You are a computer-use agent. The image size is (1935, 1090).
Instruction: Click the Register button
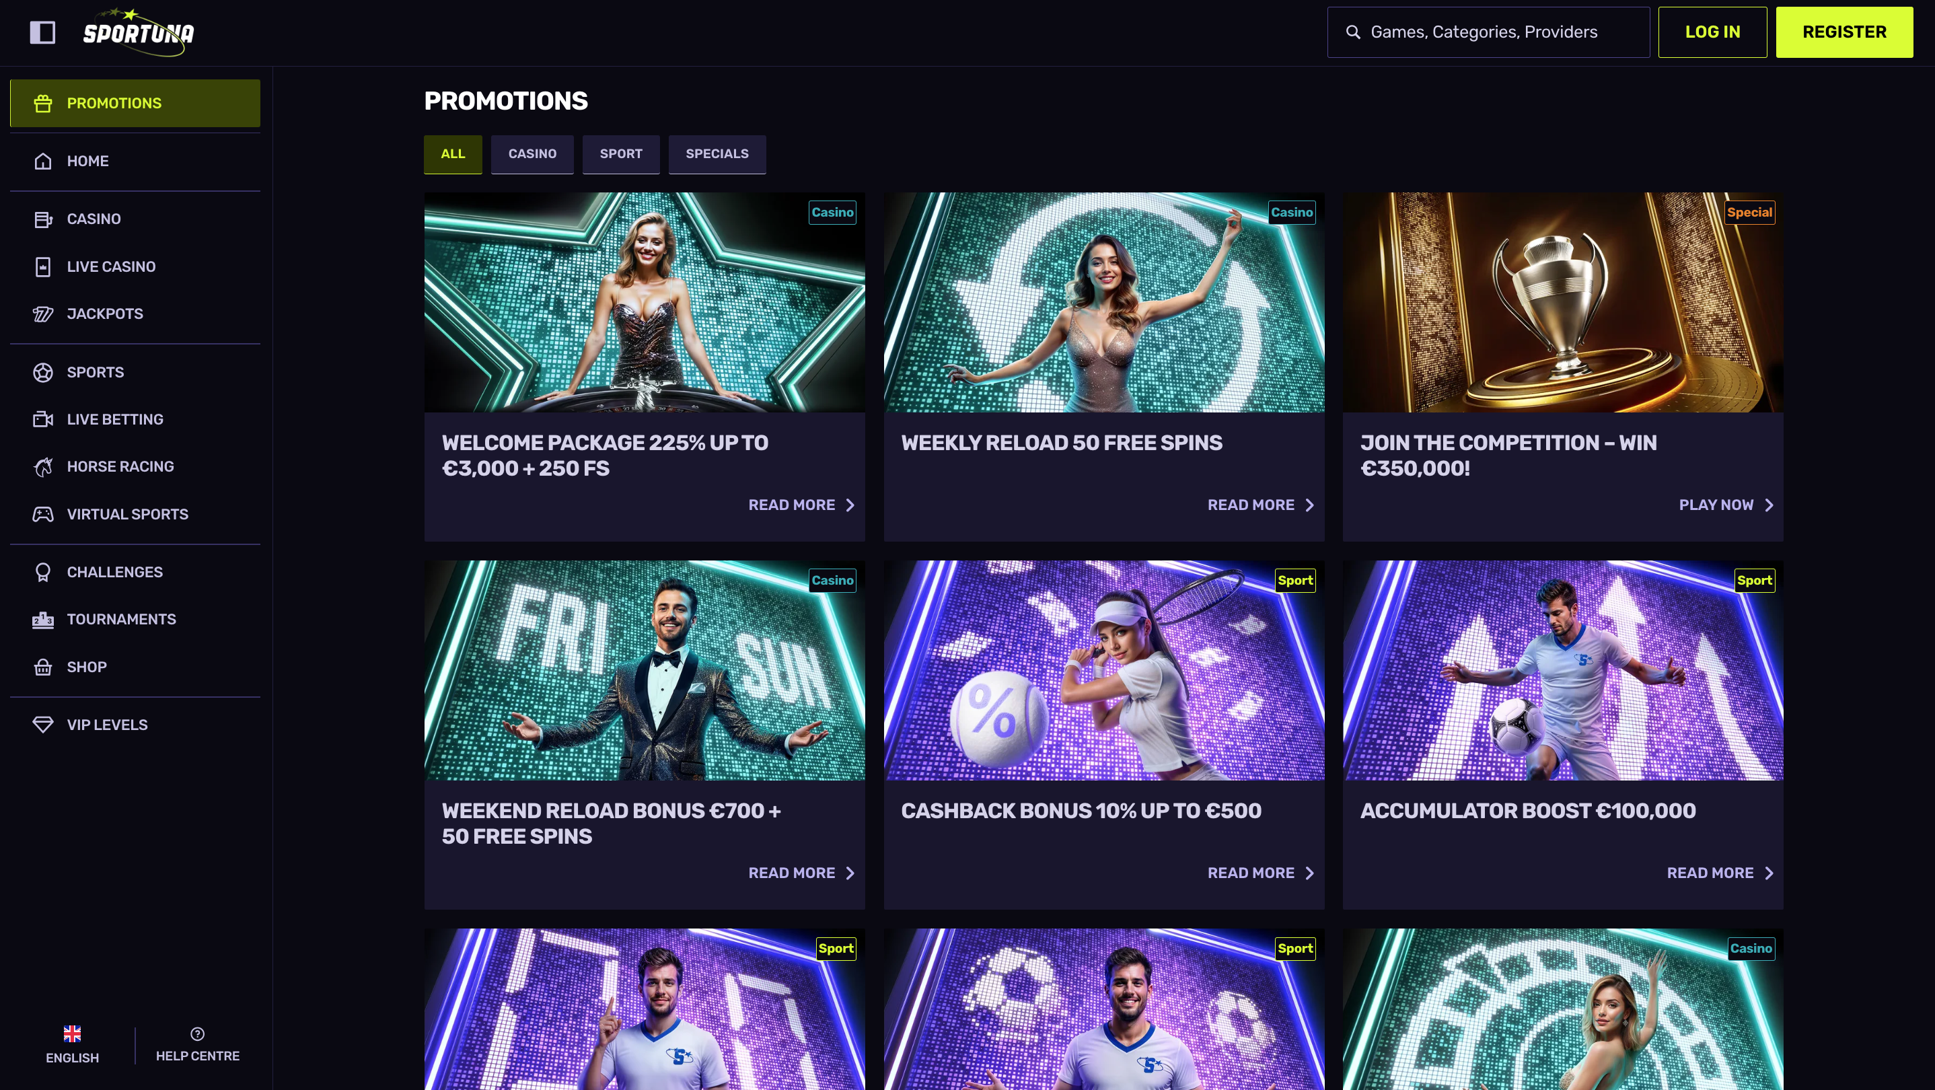click(1844, 32)
